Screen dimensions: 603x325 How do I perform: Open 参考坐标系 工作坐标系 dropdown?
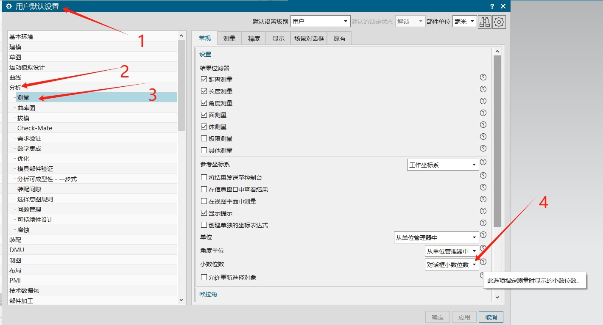(x=443, y=165)
